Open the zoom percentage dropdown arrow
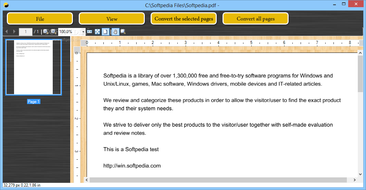366x190 pixels. click(x=83, y=32)
